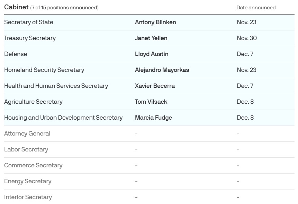Select the Labor Secretary row label
This screenshot has height=204, width=298.
[26, 149]
